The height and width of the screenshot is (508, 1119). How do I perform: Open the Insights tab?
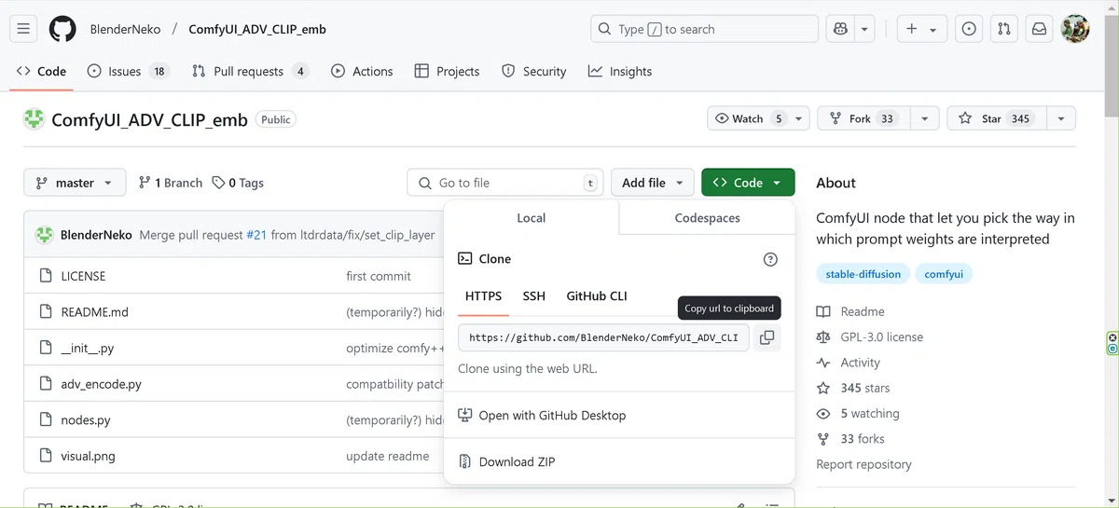pos(620,71)
